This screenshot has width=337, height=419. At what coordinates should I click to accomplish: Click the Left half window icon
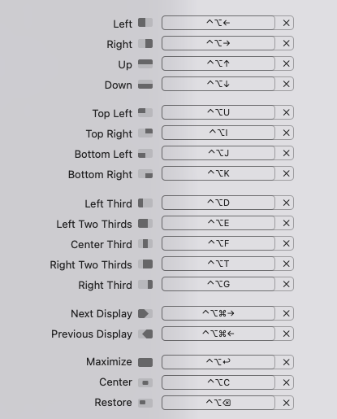point(145,23)
